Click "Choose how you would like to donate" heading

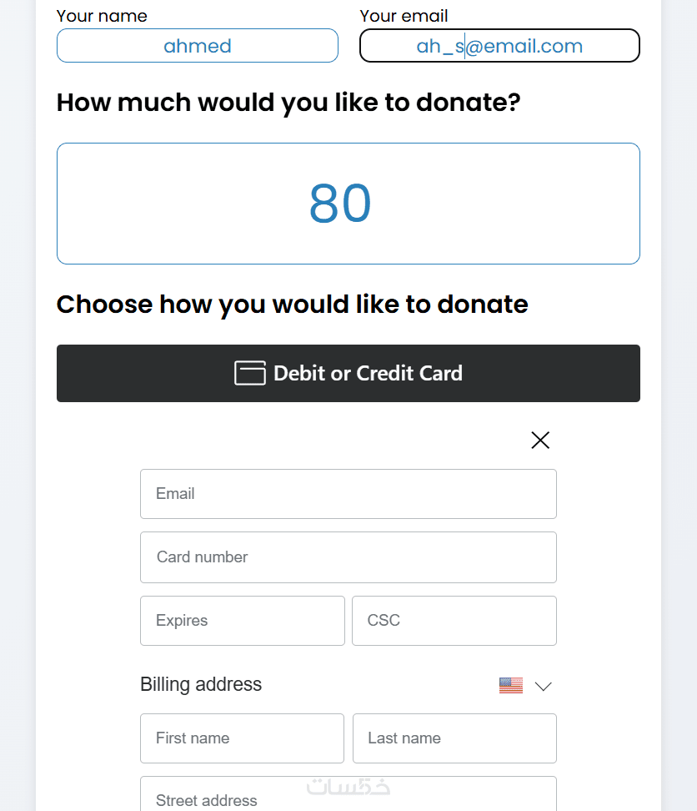coord(292,304)
